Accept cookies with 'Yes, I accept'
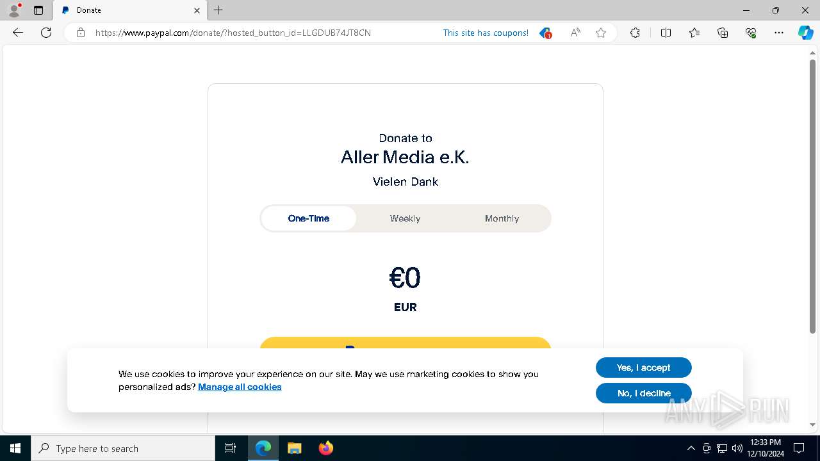 (644, 368)
